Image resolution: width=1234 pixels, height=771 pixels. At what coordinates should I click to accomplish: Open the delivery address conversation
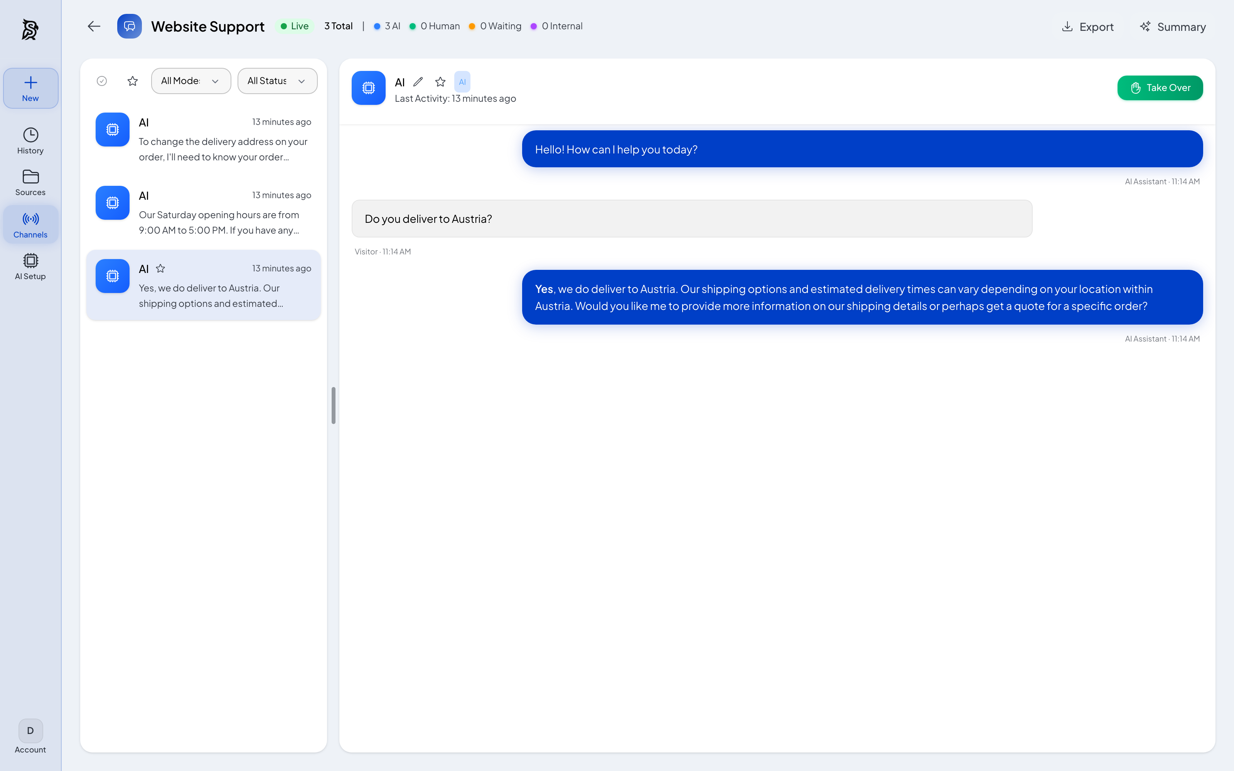click(204, 139)
